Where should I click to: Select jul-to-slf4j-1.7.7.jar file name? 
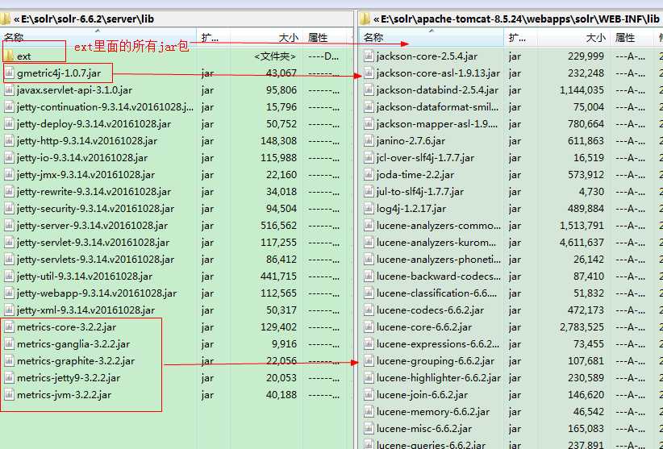(x=420, y=191)
